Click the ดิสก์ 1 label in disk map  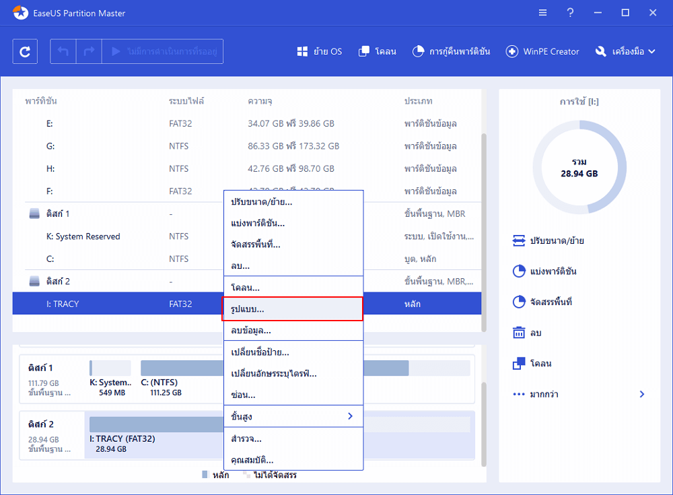coord(41,368)
